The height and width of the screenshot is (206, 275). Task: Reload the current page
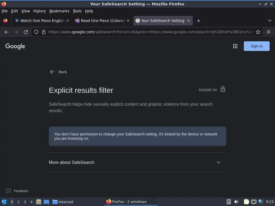point(26,32)
